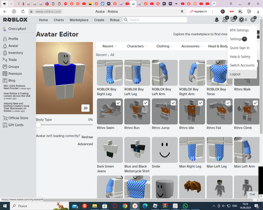Click the browser back arrow
Screen dimensions: 263x210
(x=5, y=12)
